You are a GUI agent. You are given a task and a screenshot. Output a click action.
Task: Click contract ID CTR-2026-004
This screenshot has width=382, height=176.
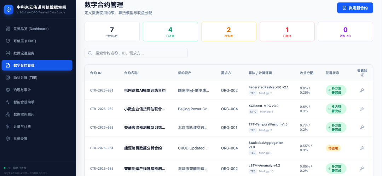[x=102, y=148]
